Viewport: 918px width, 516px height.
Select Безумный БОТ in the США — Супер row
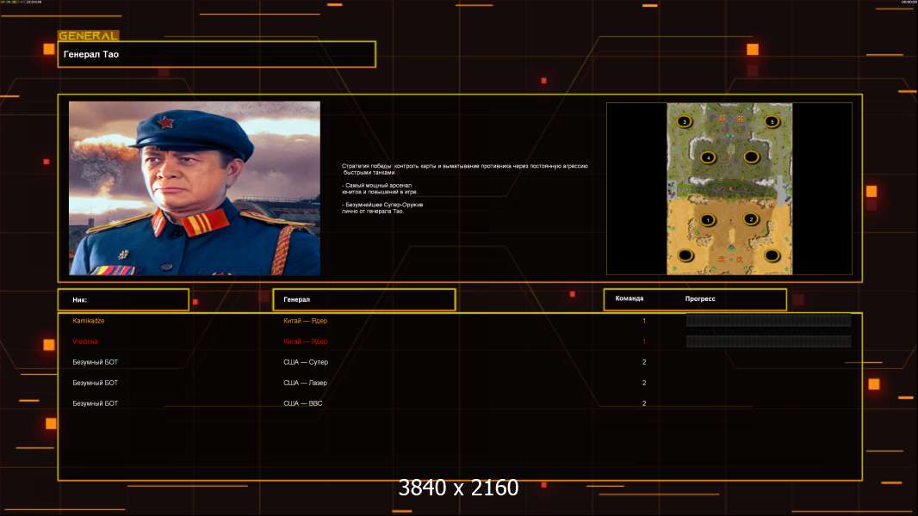pos(96,362)
